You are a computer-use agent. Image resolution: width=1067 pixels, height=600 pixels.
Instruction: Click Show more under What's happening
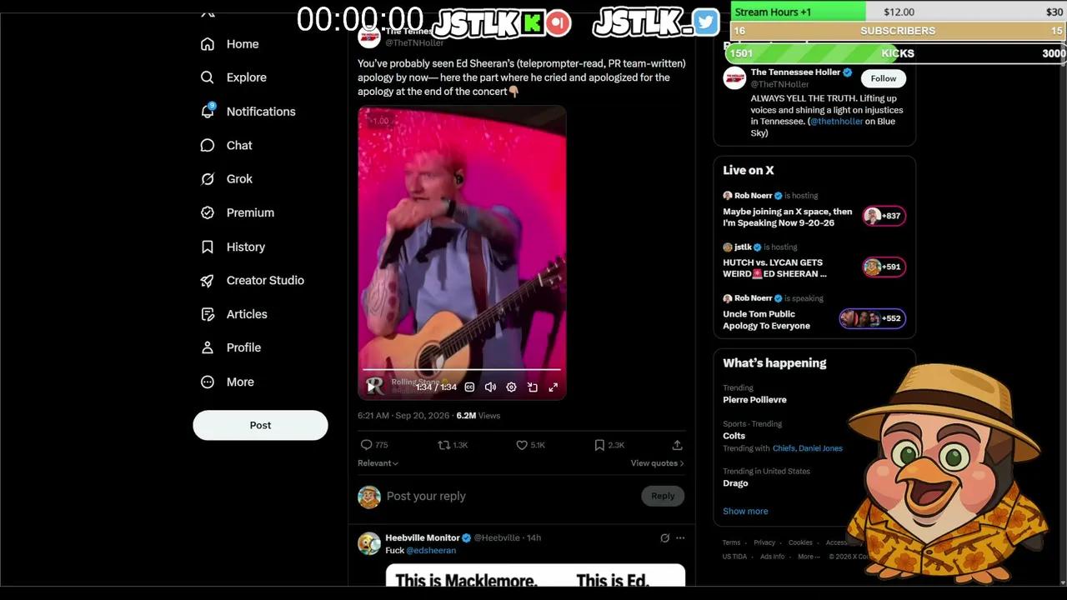(745, 512)
